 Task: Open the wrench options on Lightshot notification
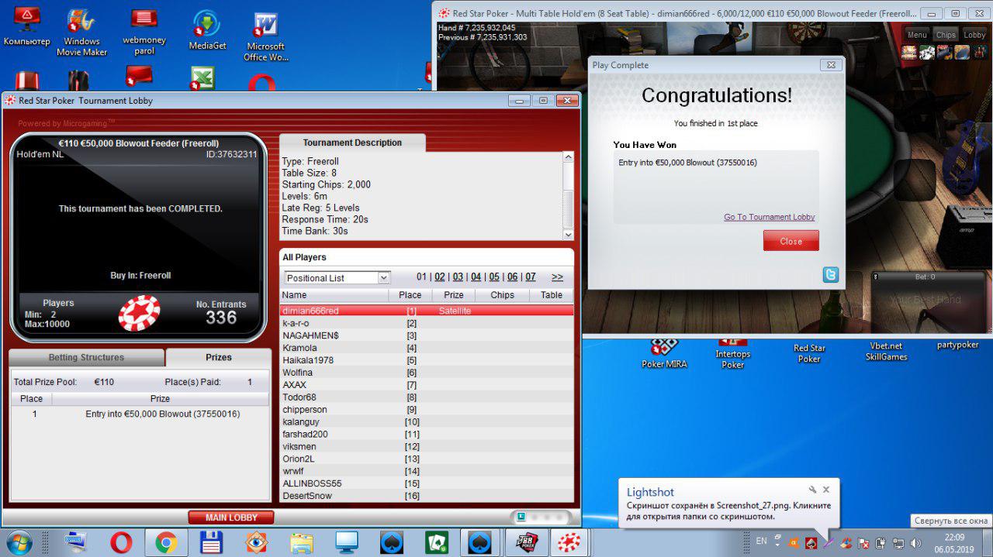(x=812, y=490)
